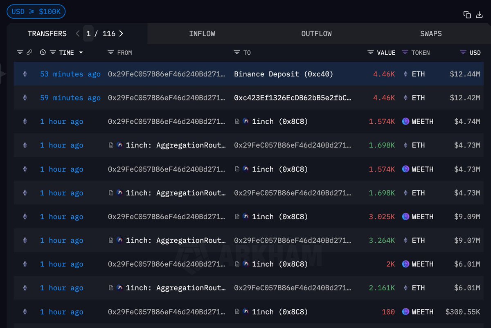Click the 1inch logo in the $9.07M row
491x328 pixels.
[x=119, y=240]
